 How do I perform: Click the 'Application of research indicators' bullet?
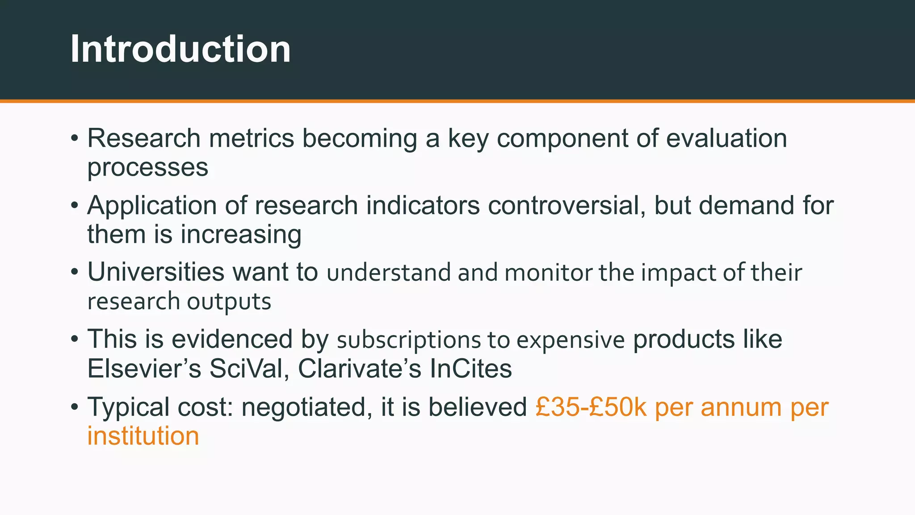click(460, 220)
